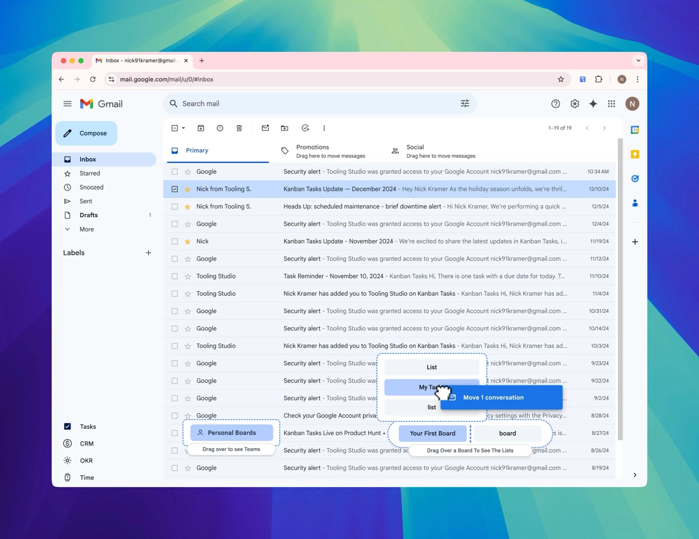
Task: Bookmark this page with star icon
Action: click(x=561, y=79)
